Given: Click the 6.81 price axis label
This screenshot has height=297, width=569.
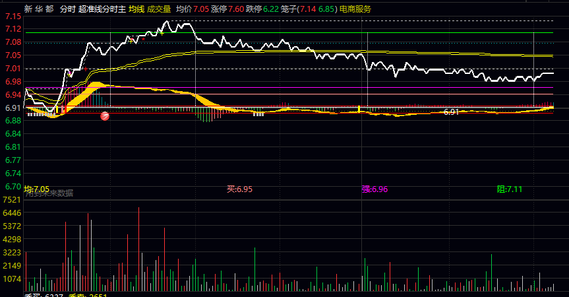Looking at the screenshot, I should [x=13, y=147].
